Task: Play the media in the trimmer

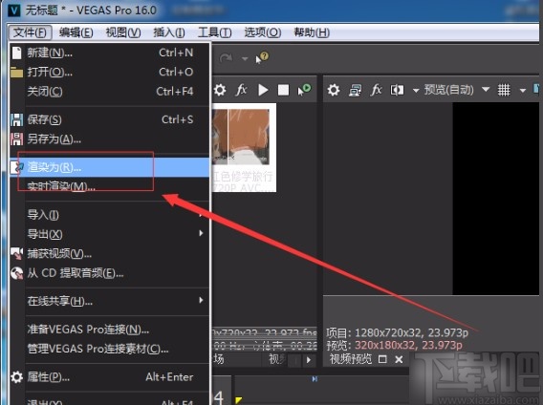Action: [263, 91]
